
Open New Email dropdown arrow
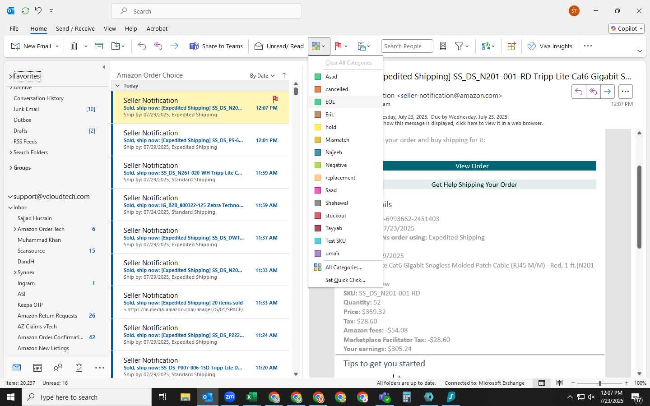click(x=57, y=46)
